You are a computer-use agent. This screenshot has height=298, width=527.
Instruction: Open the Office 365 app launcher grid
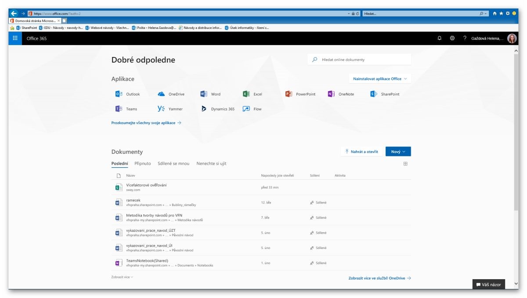pos(15,38)
